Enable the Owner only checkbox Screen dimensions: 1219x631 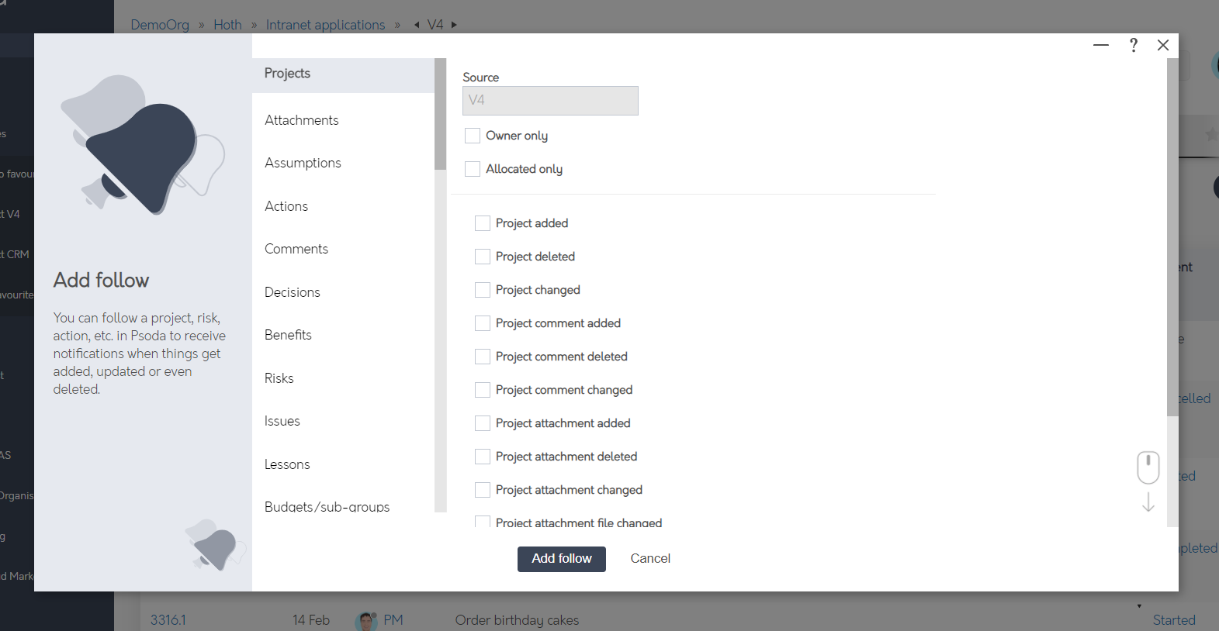tap(473, 136)
